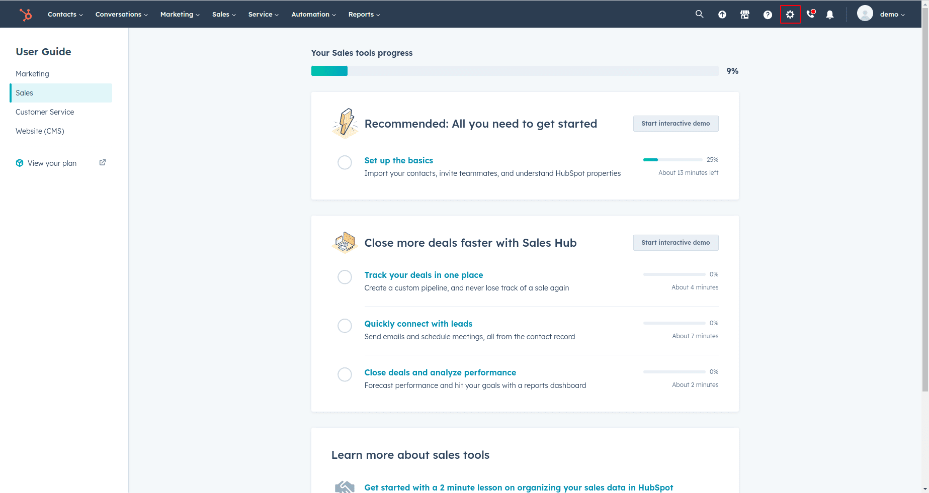This screenshot has width=929, height=493.
Task: Open the Help question mark icon
Action: (x=768, y=15)
